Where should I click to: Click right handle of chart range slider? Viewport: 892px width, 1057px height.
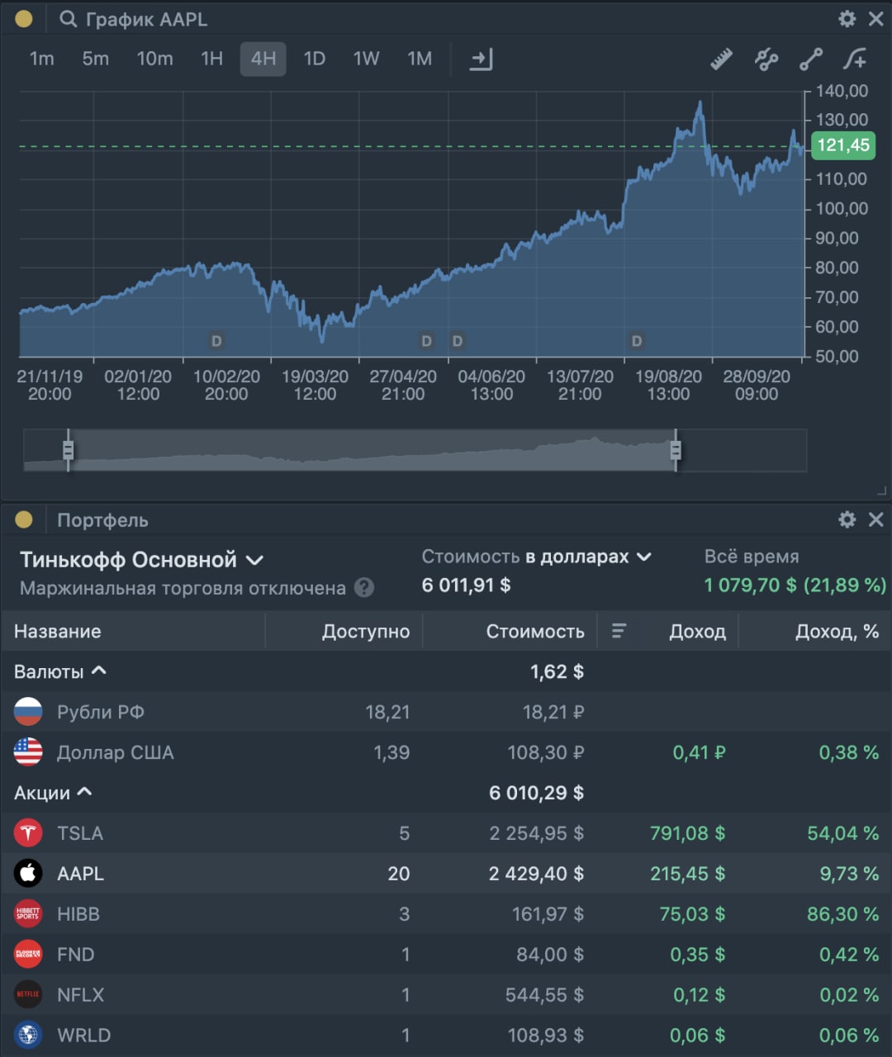click(x=676, y=450)
